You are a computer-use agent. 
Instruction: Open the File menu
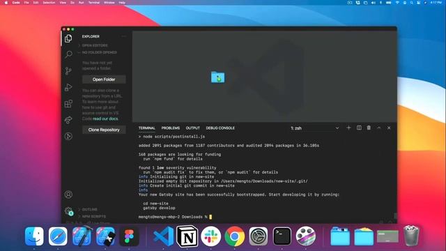click(x=26, y=3)
